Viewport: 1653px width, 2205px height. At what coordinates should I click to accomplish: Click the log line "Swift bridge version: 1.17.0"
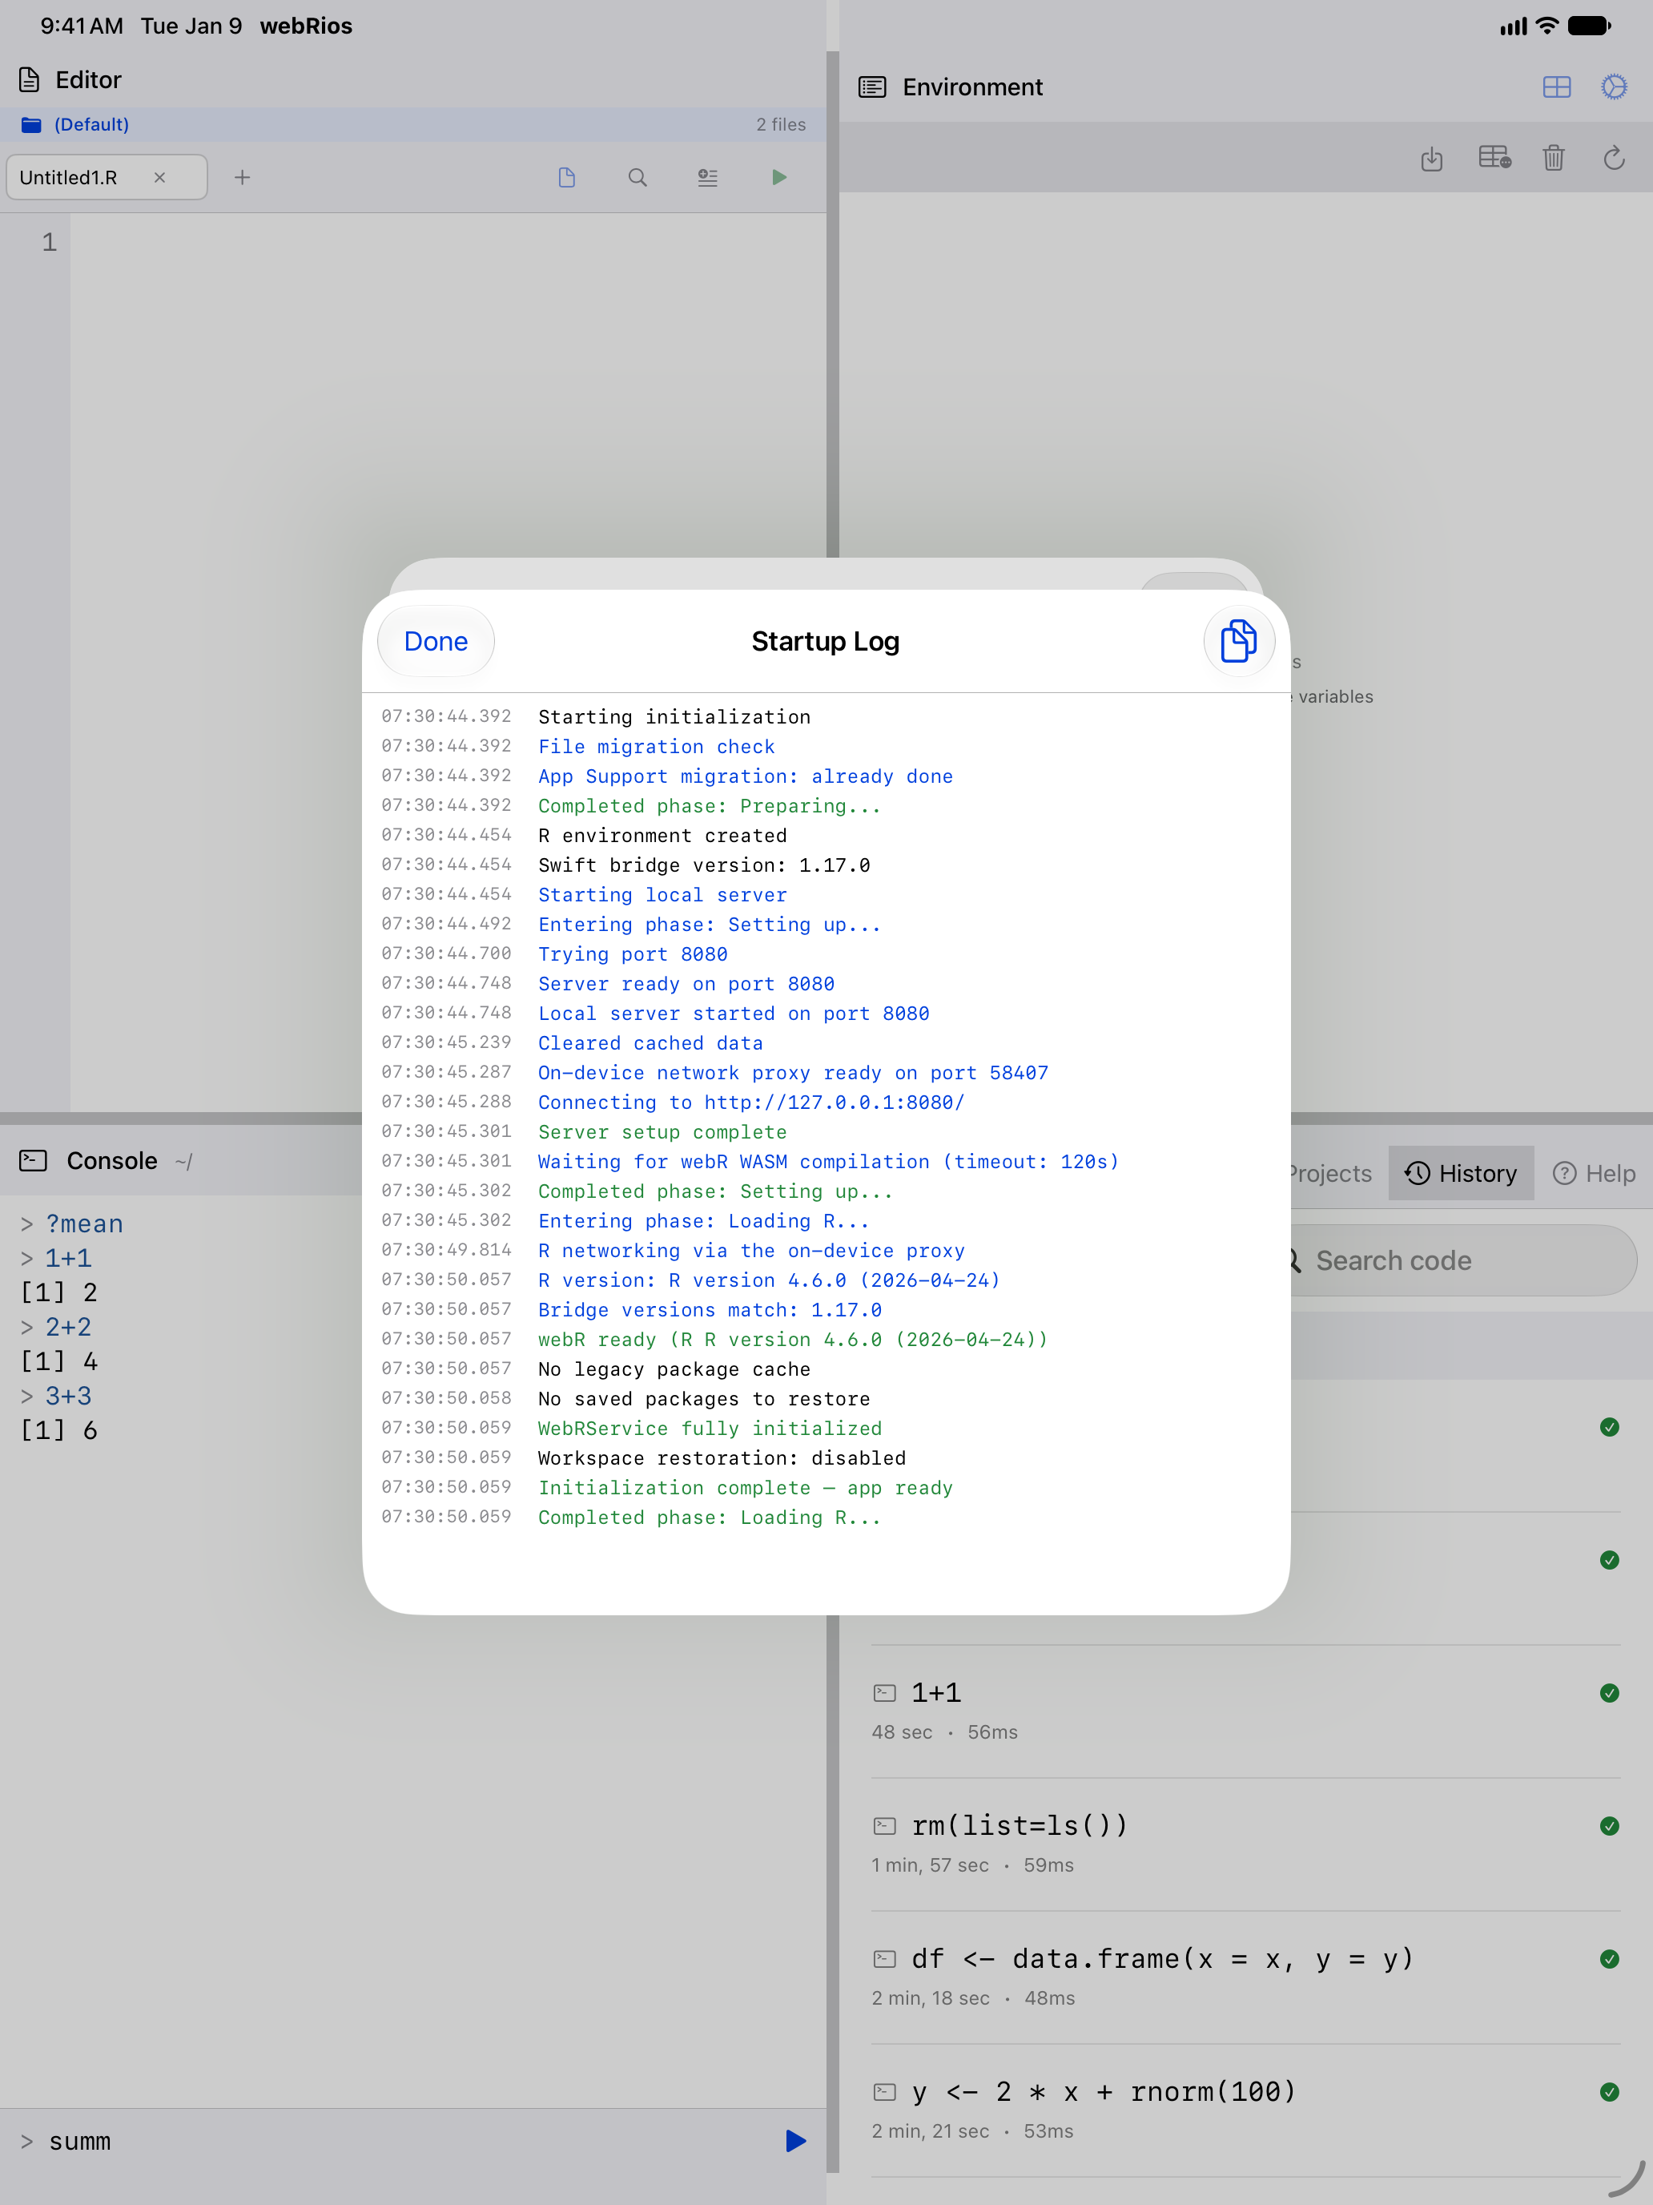703,865
